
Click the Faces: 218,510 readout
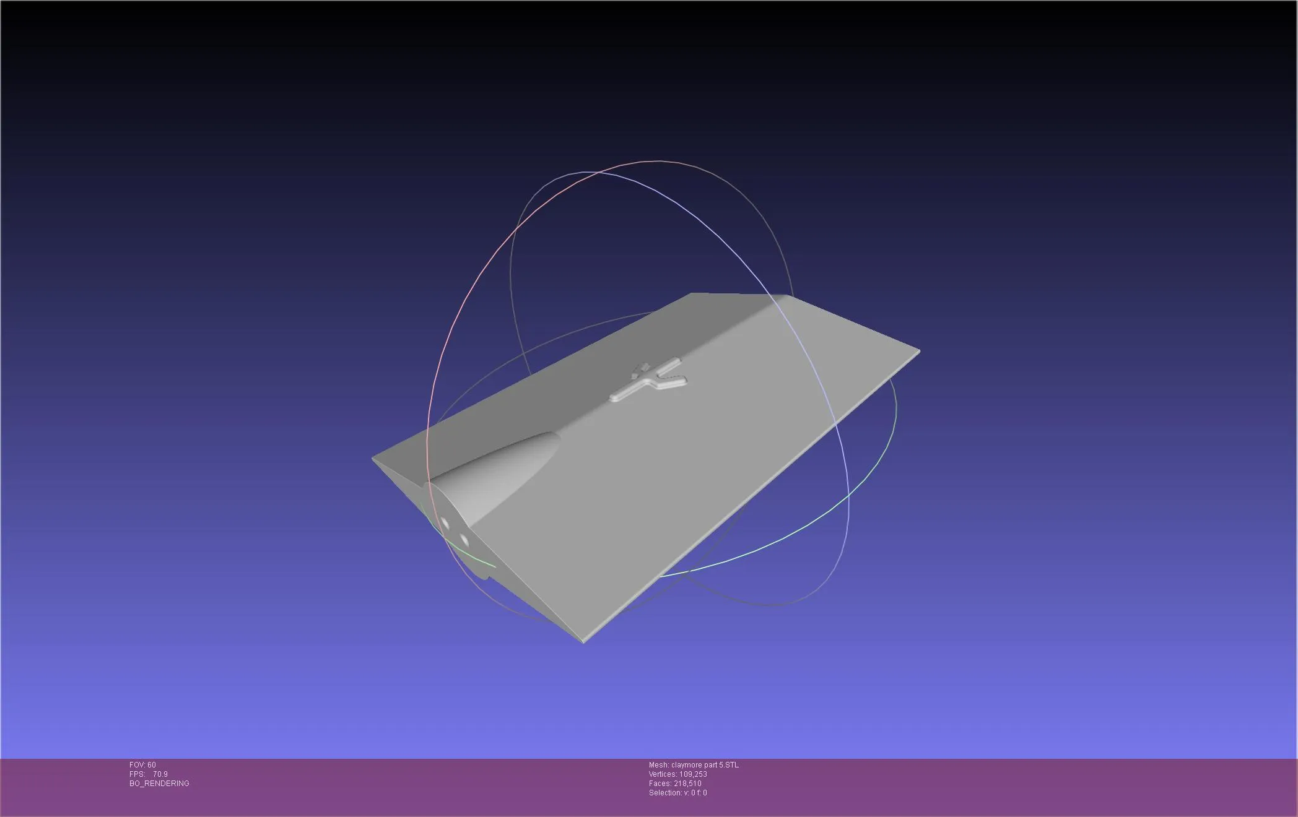point(675,784)
